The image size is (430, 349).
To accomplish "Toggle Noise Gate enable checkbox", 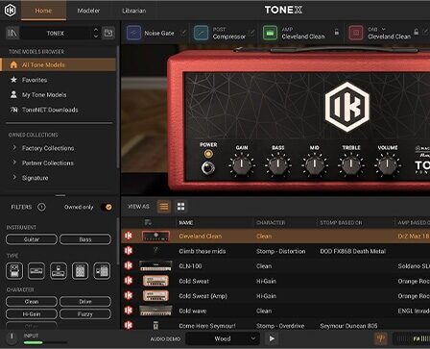I will (183, 33).
